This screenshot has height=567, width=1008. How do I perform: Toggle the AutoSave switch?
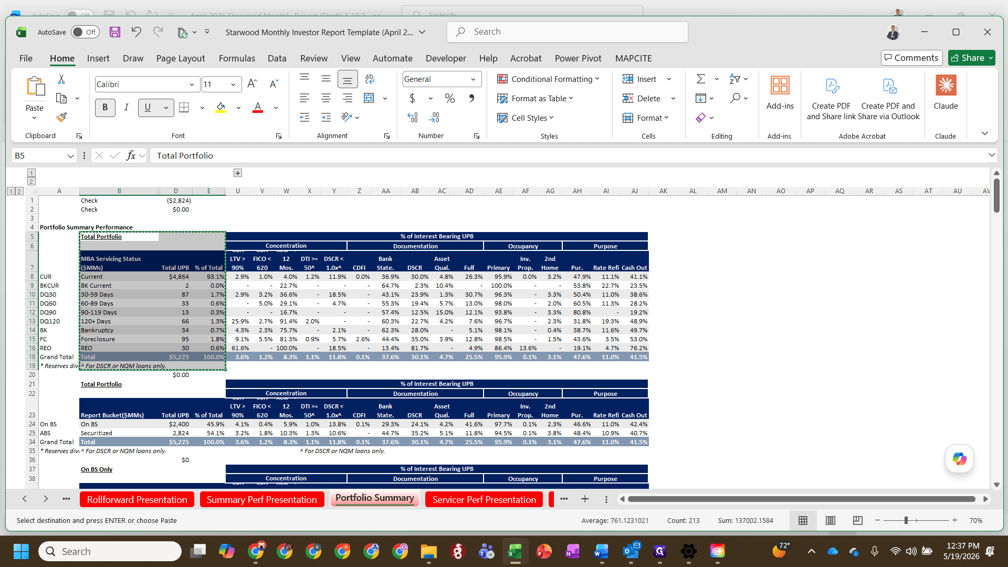tap(85, 32)
